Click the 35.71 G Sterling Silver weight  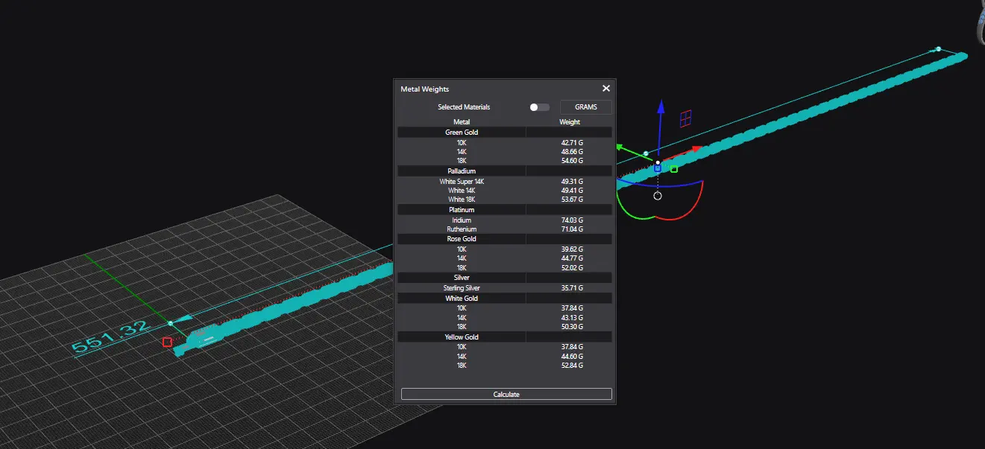click(573, 288)
